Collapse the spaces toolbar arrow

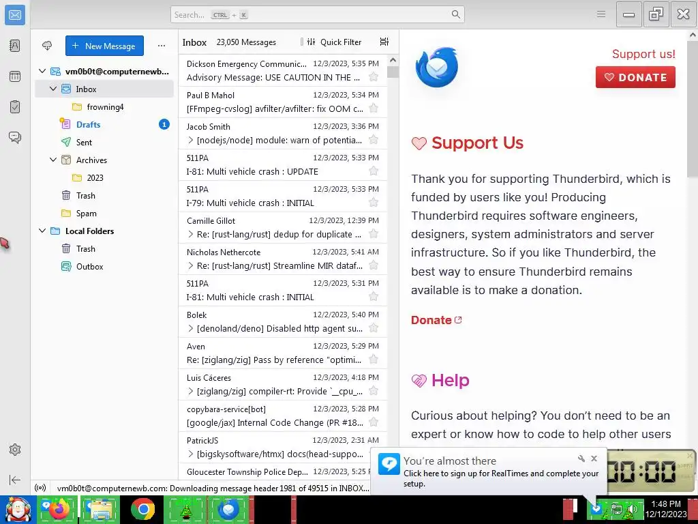(x=15, y=480)
